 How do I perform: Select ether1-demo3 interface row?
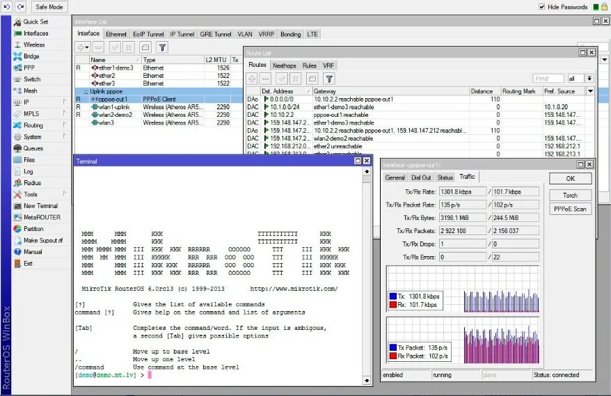(x=159, y=68)
